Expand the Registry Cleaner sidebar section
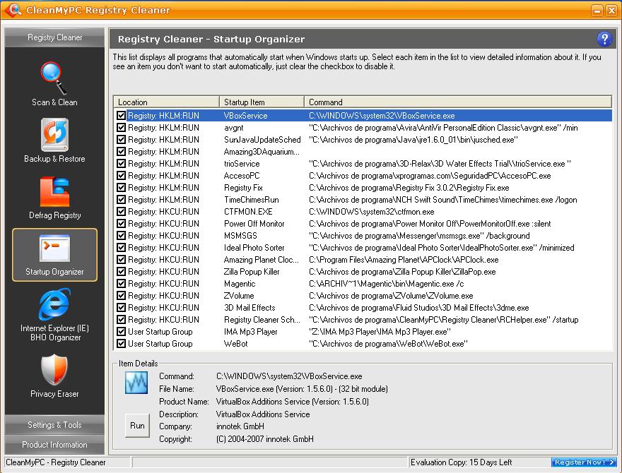 tap(54, 37)
